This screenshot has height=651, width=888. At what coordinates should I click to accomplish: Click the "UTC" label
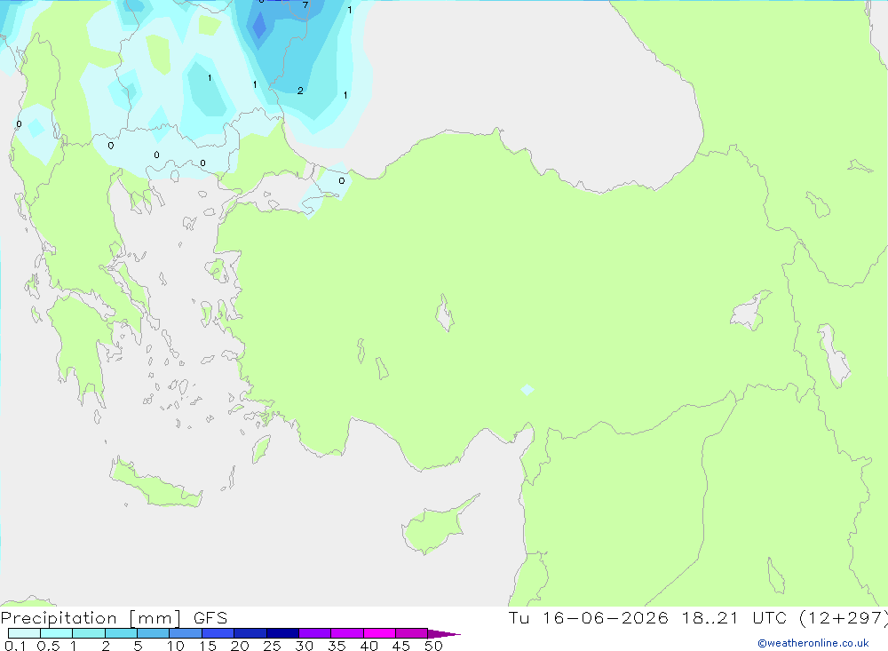(x=770, y=617)
